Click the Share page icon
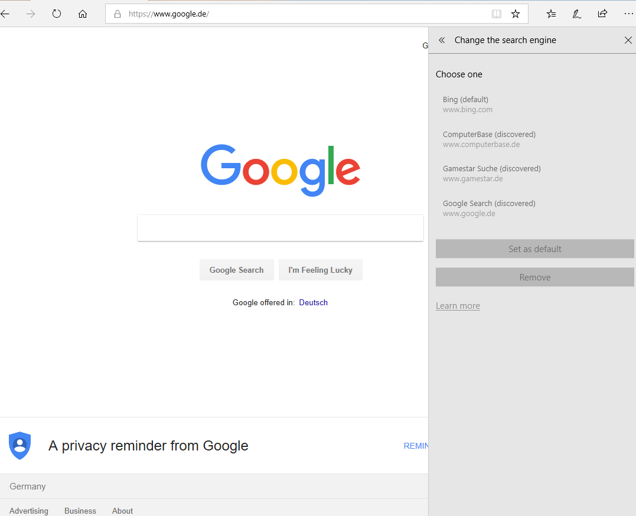The height and width of the screenshot is (516, 636). (602, 14)
